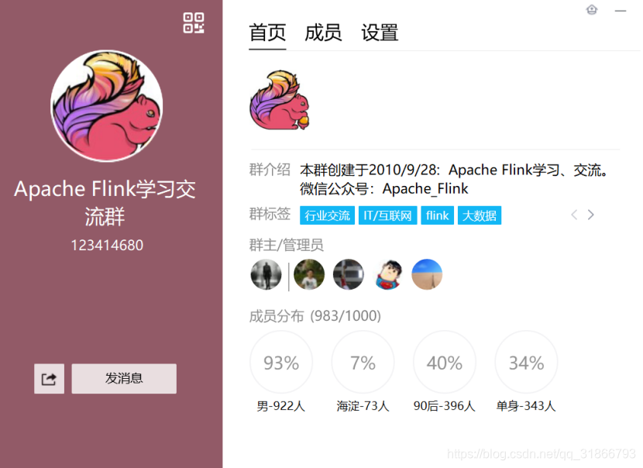Open the admin avatar with white shirt

pos(309,274)
